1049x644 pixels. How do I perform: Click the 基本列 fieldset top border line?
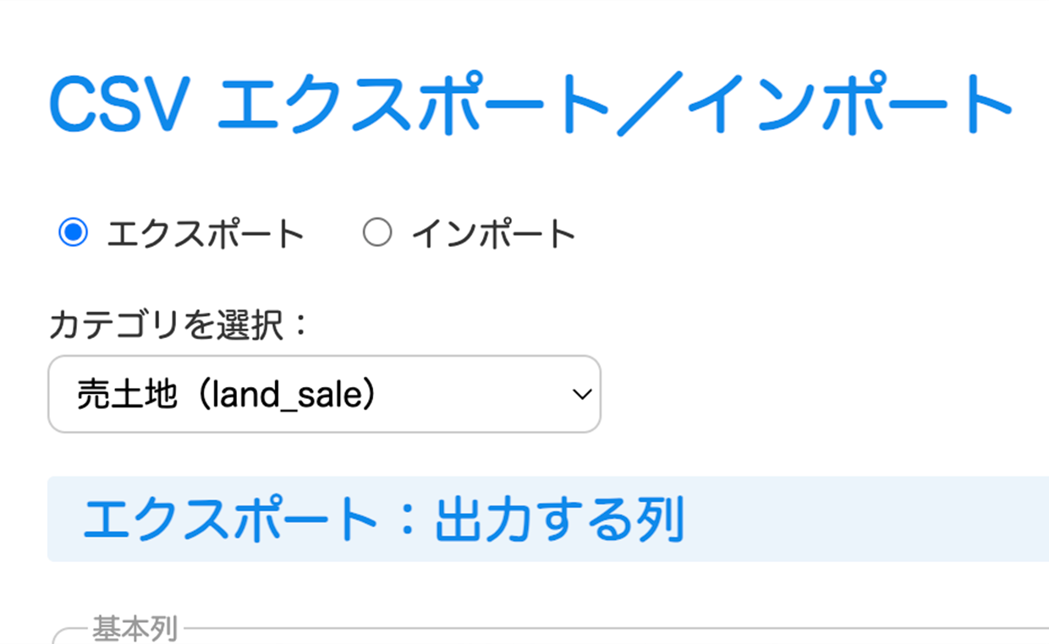(592, 630)
